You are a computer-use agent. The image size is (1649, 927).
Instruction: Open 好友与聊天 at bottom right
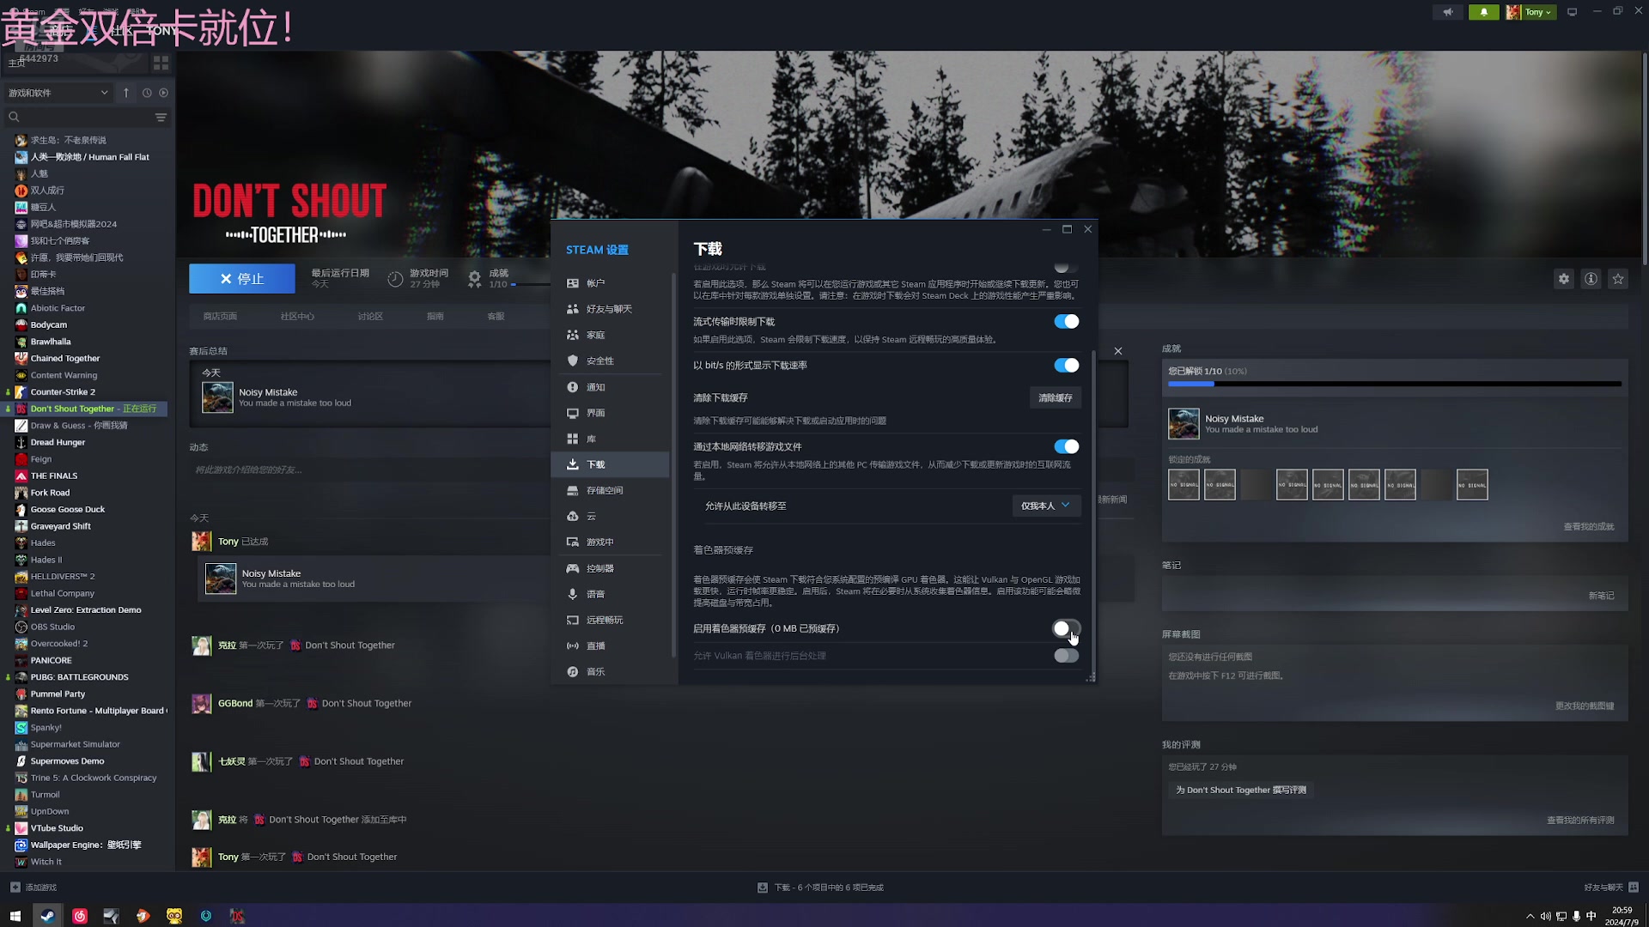[x=1611, y=888]
